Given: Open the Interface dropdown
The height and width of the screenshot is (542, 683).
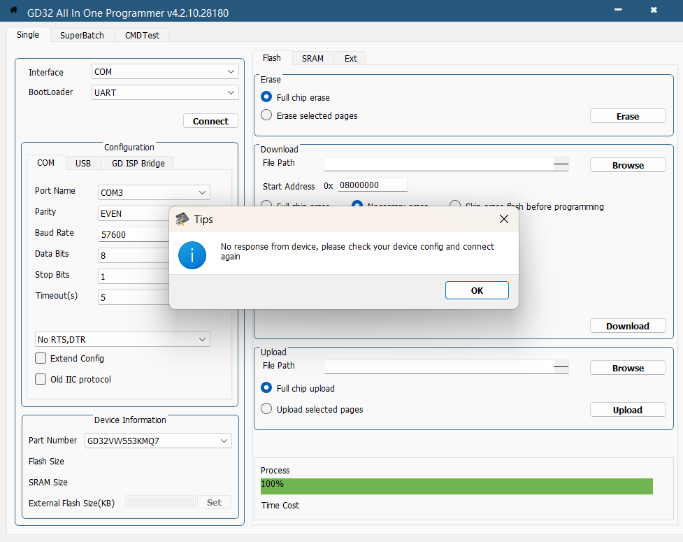Looking at the screenshot, I should tap(165, 72).
